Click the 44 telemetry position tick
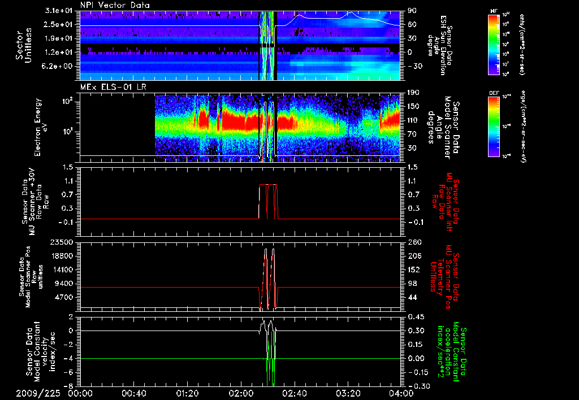The height and width of the screenshot is (400, 579). (x=412, y=297)
